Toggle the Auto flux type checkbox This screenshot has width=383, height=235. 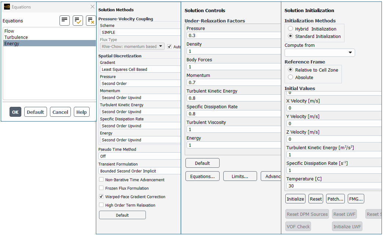click(x=169, y=46)
